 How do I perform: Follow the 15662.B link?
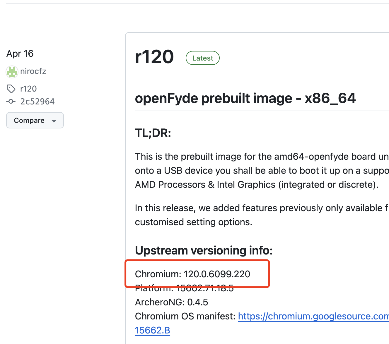(152, 330)
